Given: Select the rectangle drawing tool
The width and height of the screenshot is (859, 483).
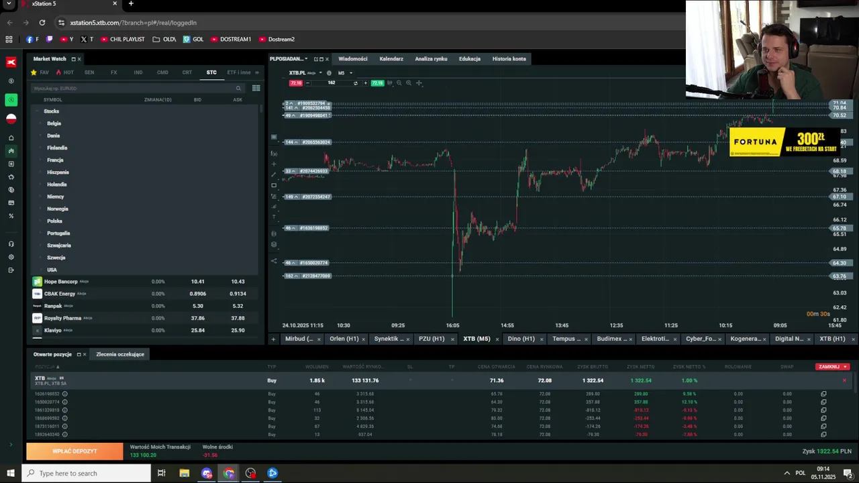Looking at the screenshot, I should point(274,185).
